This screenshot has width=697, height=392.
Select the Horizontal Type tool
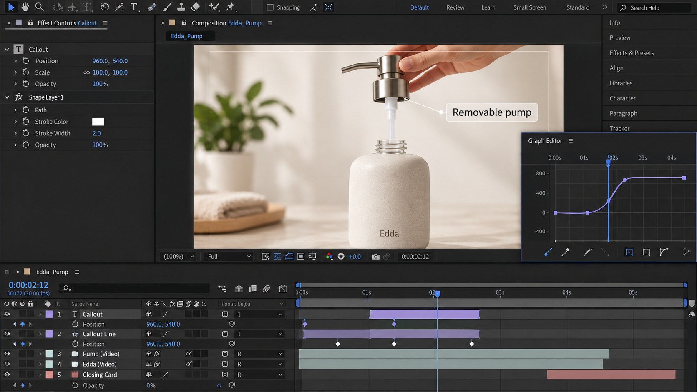point(134,7)
